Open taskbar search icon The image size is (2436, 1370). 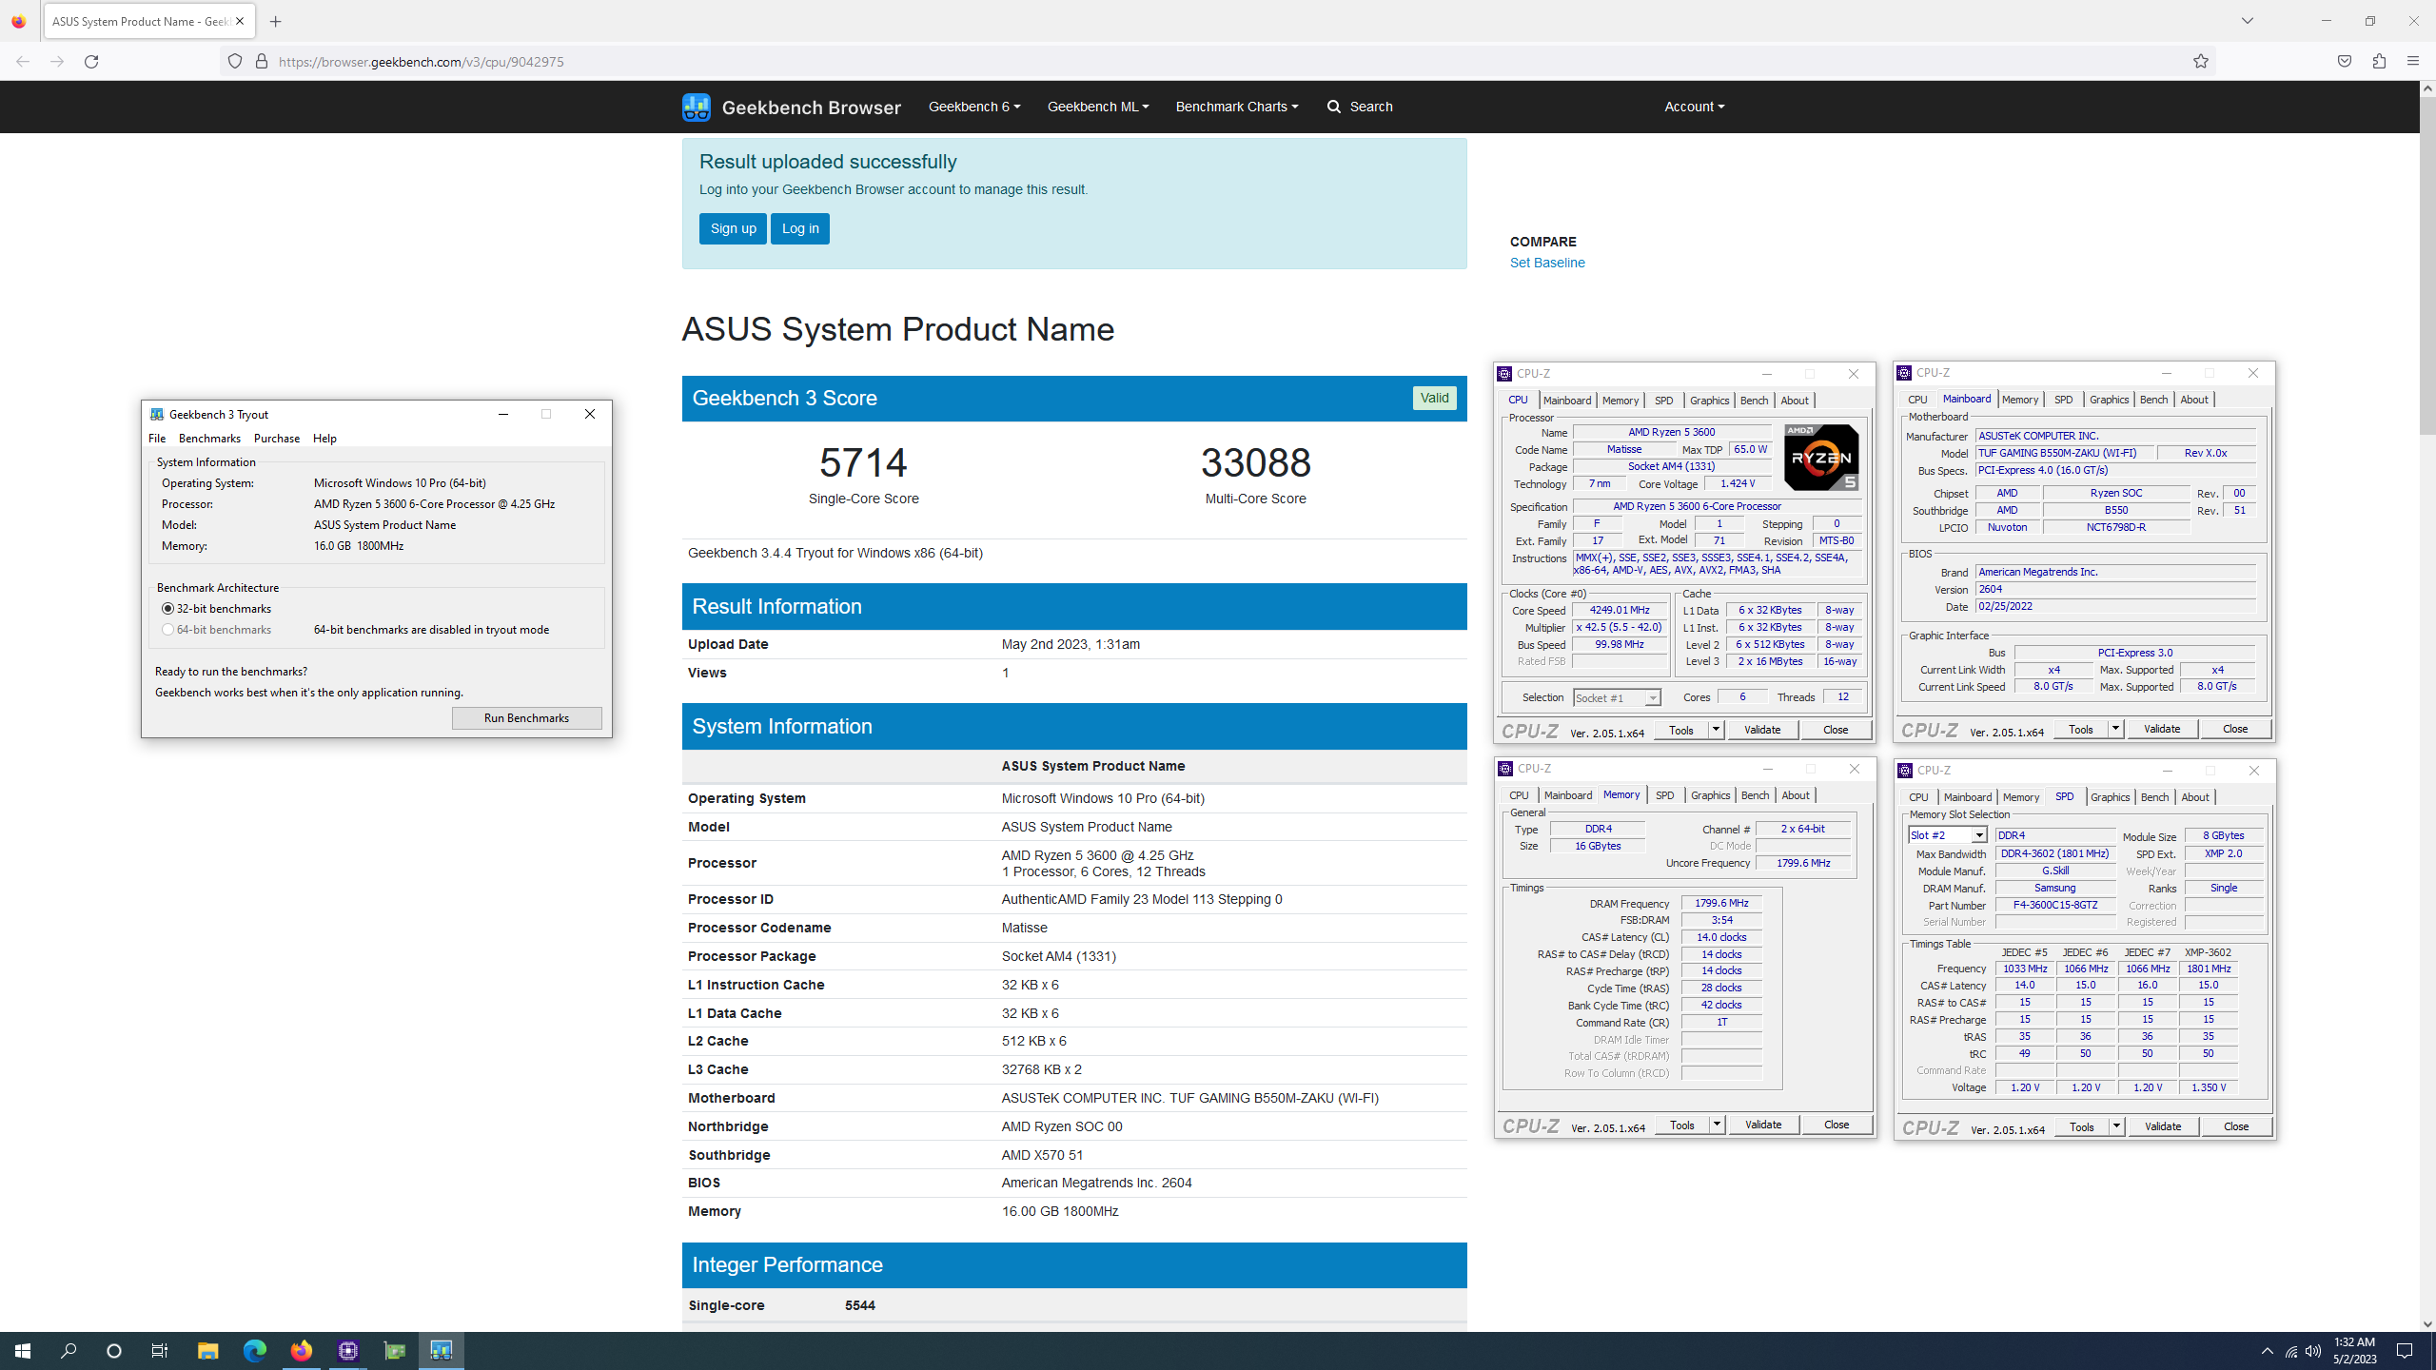coord(69,1351)
